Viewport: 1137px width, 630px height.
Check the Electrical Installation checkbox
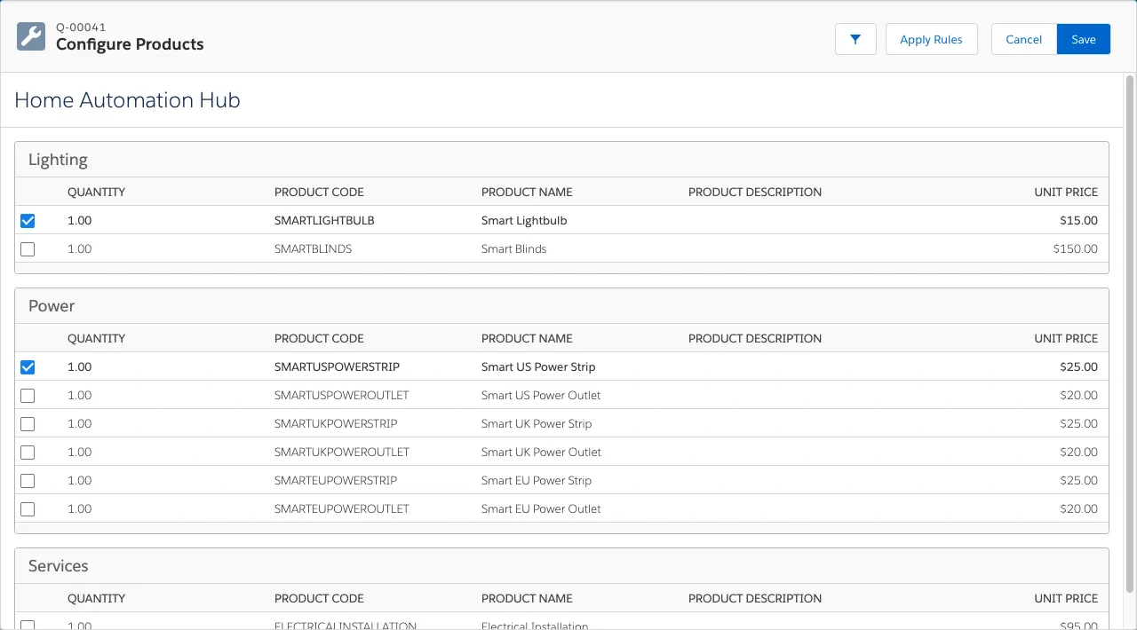click(x=28, y=626)
